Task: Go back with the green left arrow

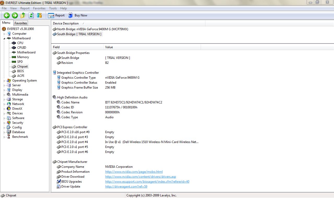Action: (x=7, y=15)
